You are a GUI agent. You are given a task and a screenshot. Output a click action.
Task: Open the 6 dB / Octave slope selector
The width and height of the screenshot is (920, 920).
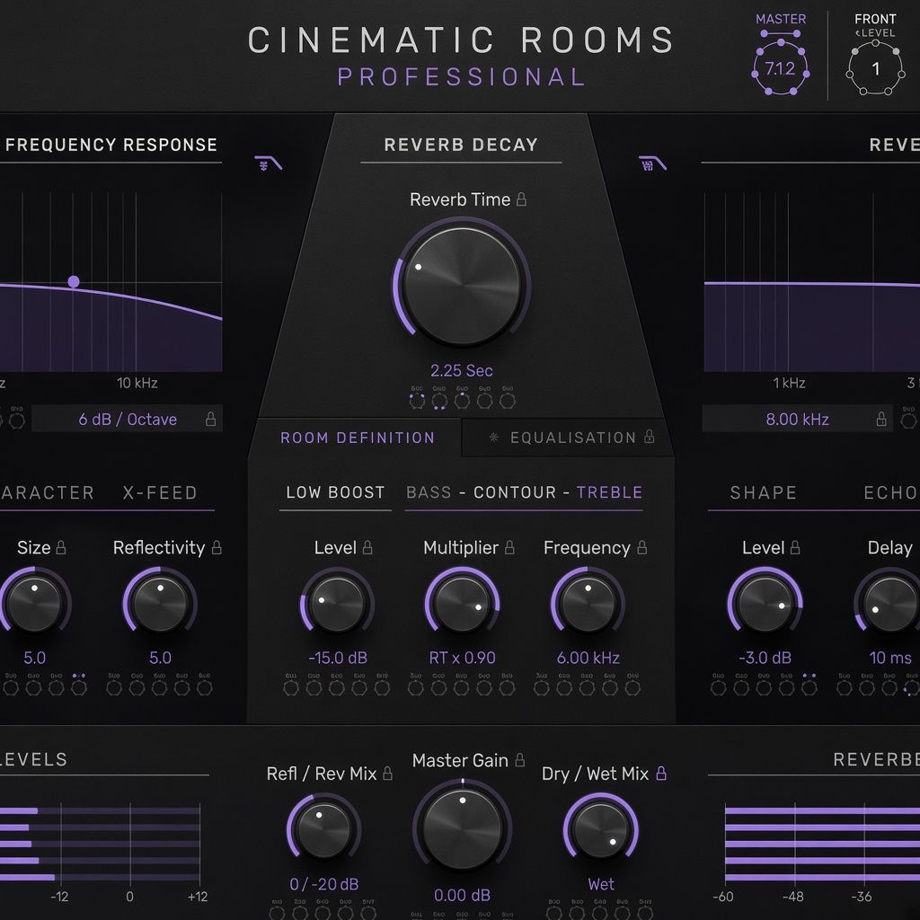tap(128, 419)
